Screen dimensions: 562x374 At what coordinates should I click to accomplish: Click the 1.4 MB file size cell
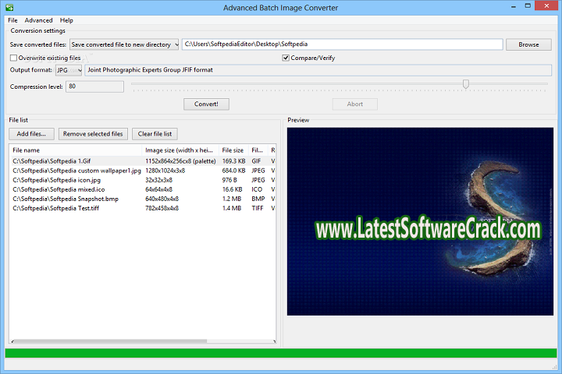click(x=232, y=208)
